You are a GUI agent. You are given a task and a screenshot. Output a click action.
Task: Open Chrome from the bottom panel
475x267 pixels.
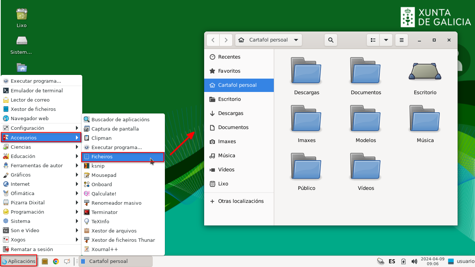56,261
